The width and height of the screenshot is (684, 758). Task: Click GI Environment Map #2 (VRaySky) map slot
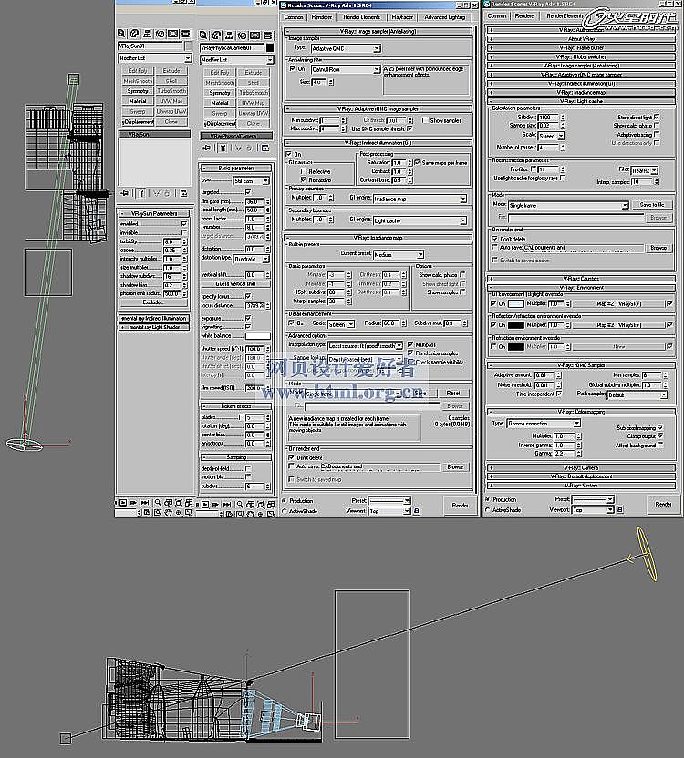click(x=618, y=303)
